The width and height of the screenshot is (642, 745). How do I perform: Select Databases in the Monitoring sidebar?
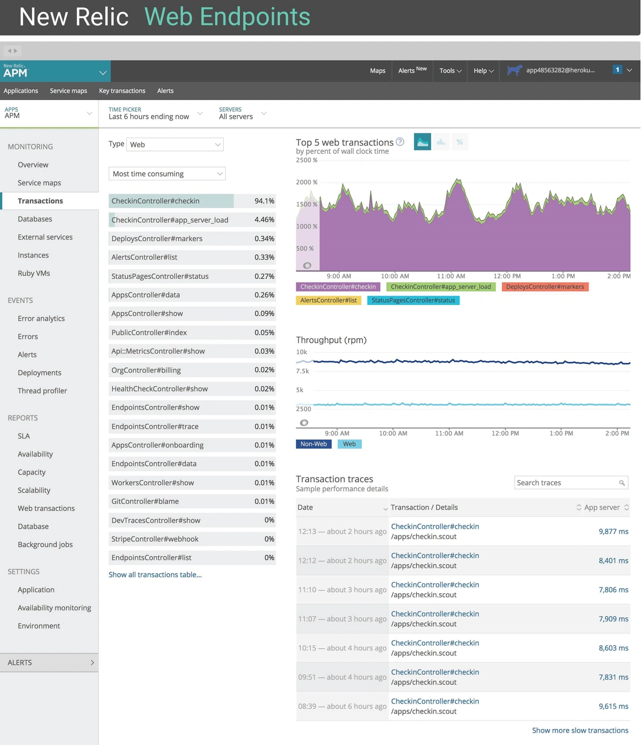coord(35,219)
